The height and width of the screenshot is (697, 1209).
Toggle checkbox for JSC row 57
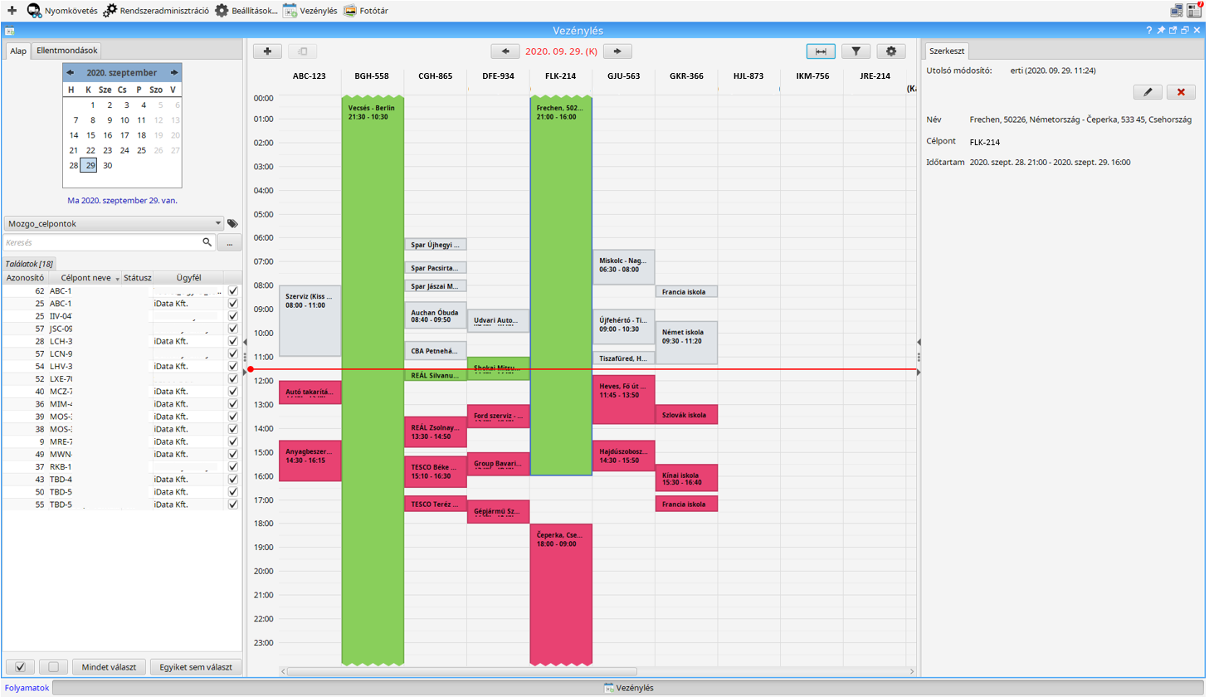(233, 329)
